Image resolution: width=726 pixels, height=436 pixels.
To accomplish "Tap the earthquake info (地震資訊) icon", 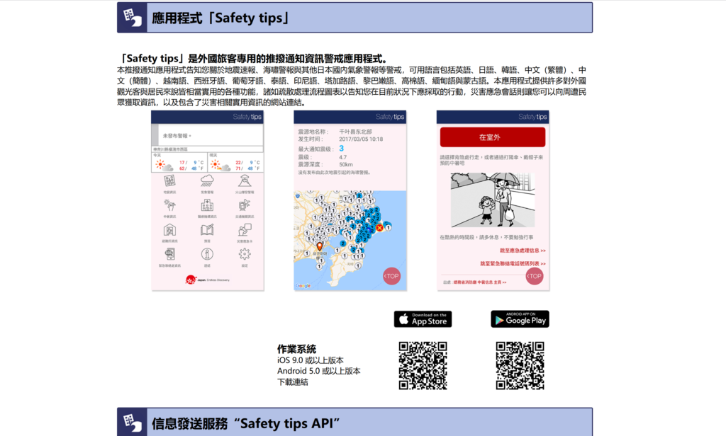I will click(169, 181).
